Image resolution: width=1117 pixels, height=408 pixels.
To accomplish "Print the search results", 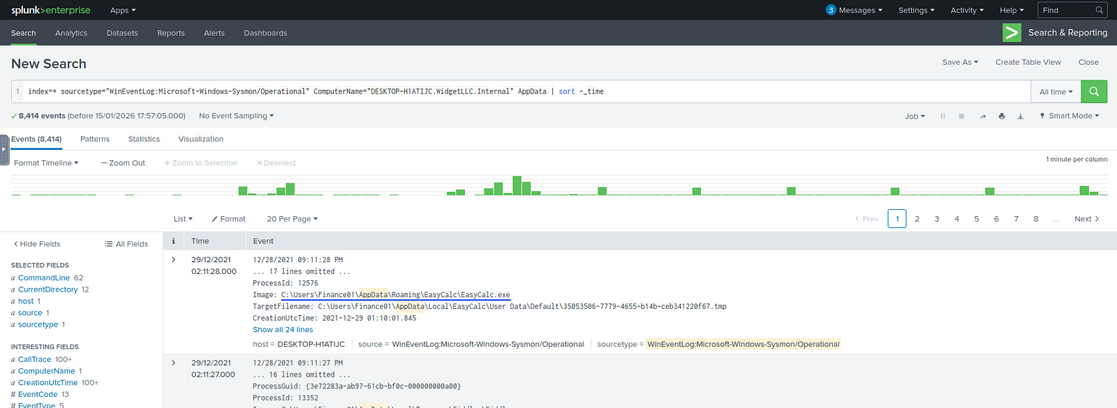I will (1002, 116).
